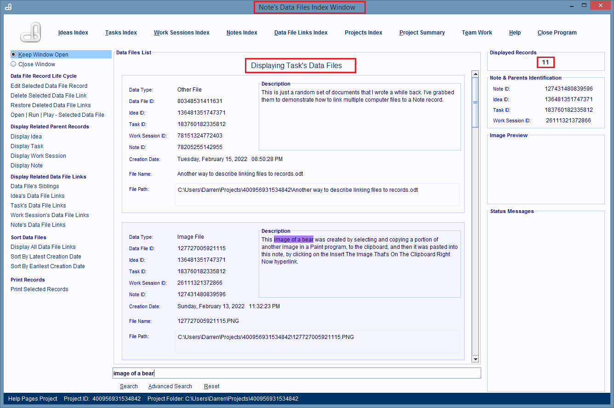
Task: Click Delete Selected Data File Link
Action: click(x=48, y=96)
